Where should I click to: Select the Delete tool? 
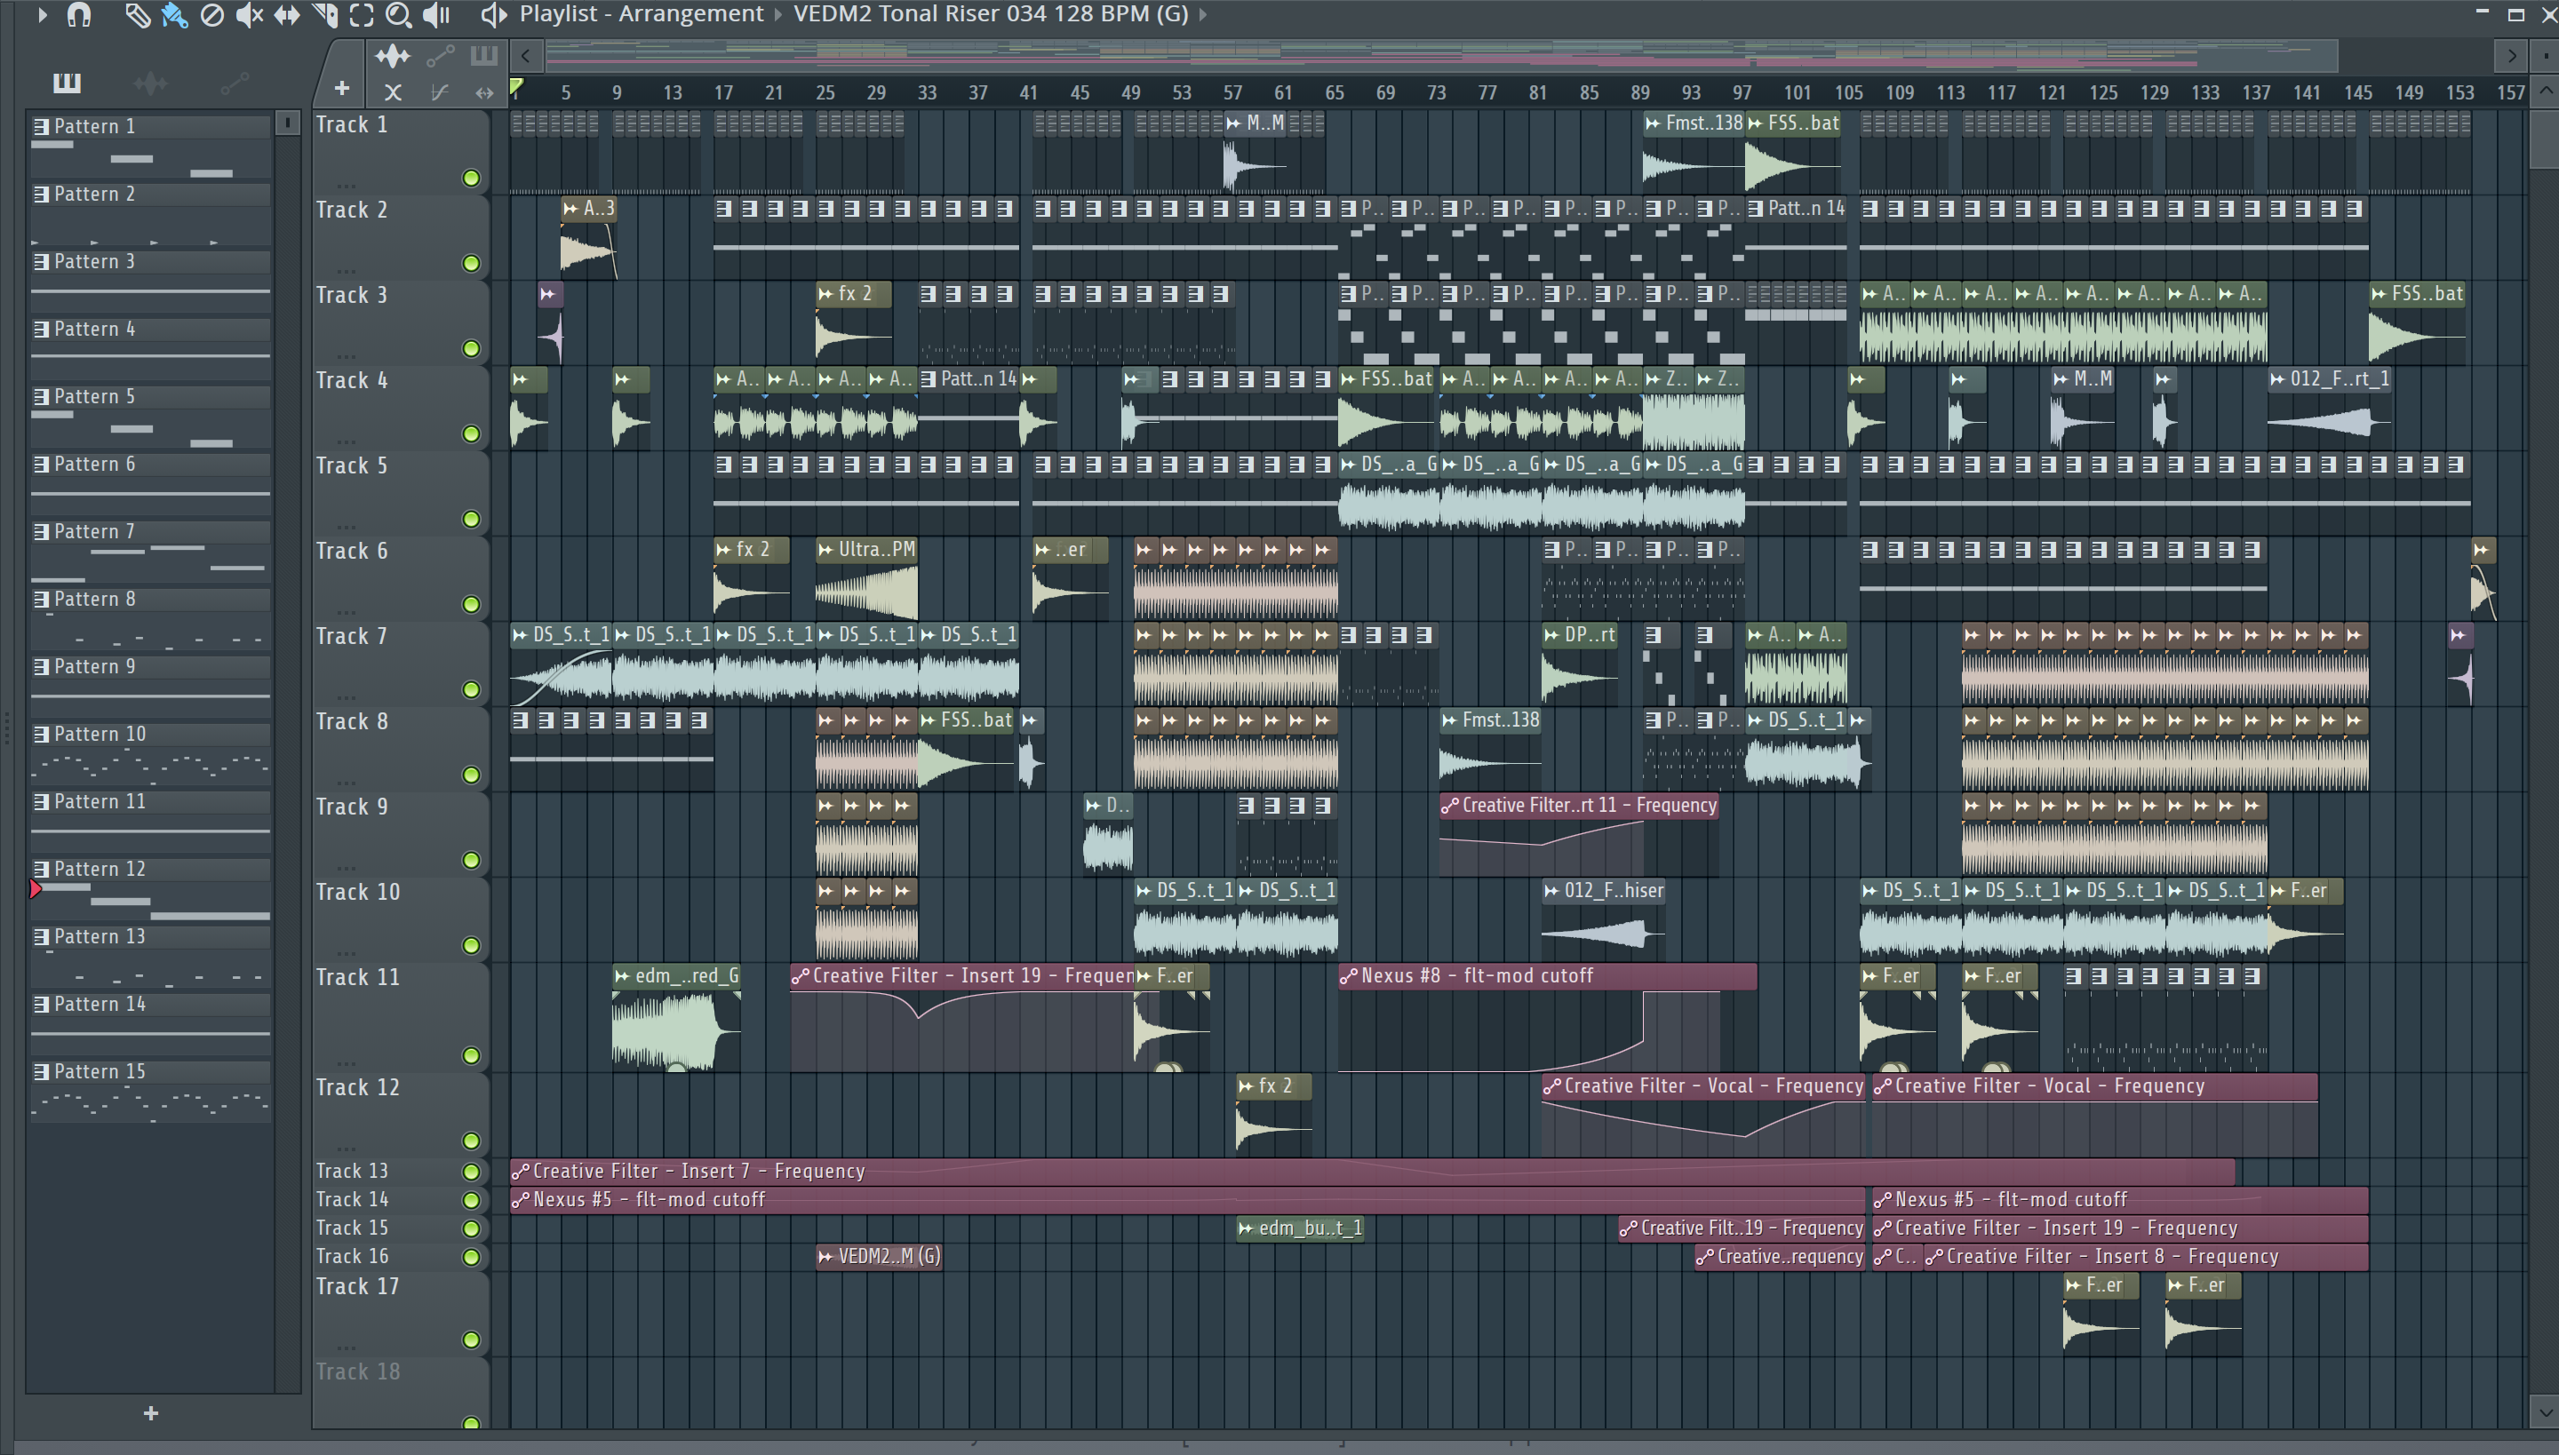click(x=211, y=15)
